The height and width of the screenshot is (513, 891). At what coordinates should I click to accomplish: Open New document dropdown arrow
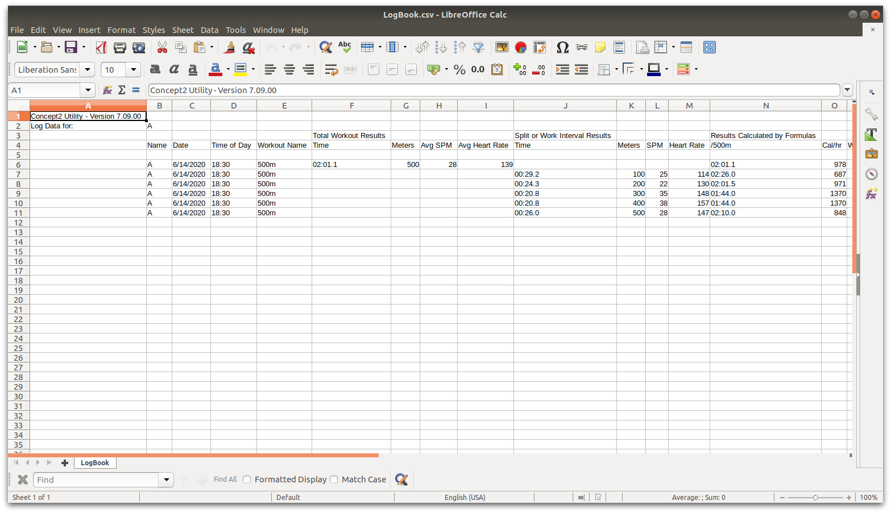[35, 47]
